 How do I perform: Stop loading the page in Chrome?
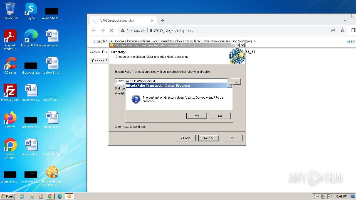pyautogui.click(x=112, y=31)
